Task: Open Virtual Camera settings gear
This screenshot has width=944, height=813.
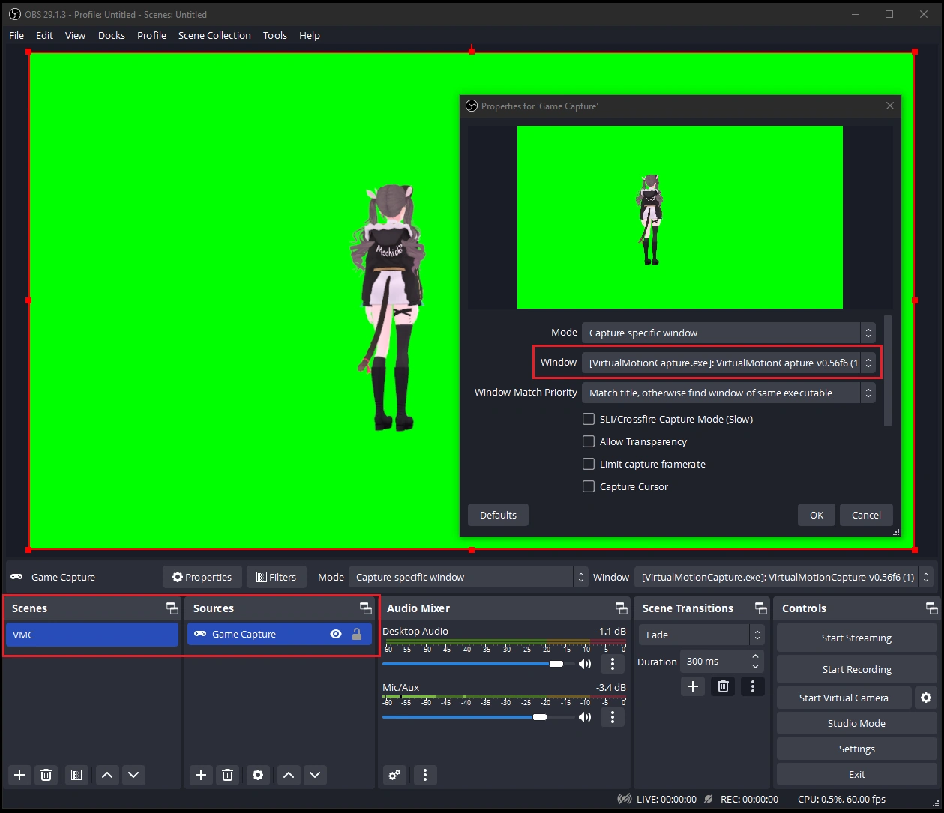Action: click(926, 698)
